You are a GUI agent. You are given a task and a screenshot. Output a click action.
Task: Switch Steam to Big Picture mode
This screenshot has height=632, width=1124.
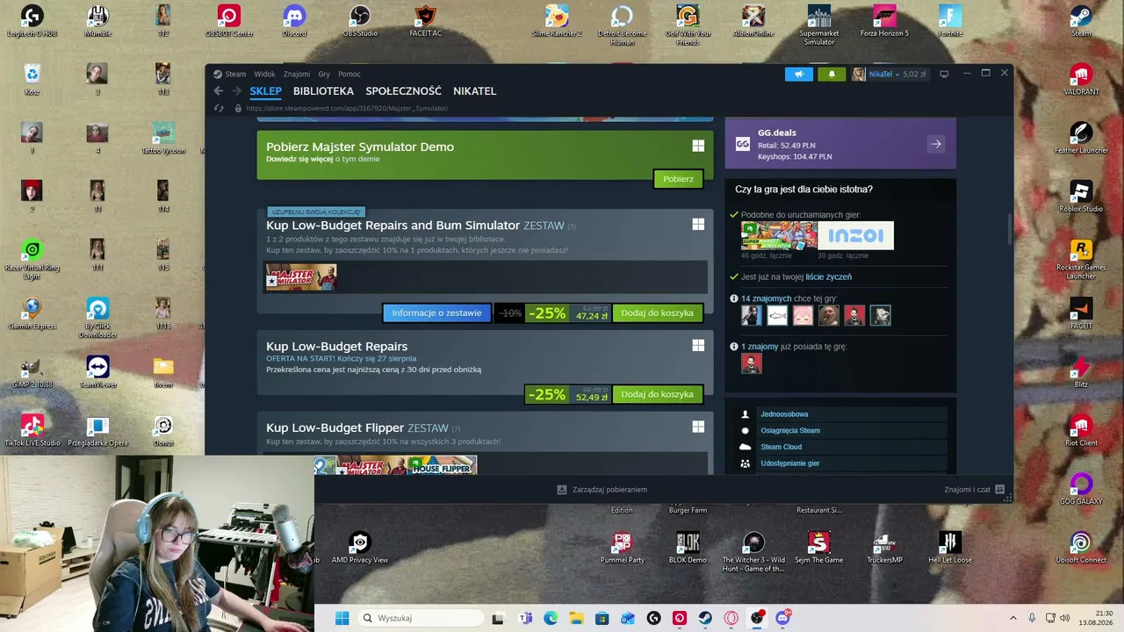click(x=944, y=74)
